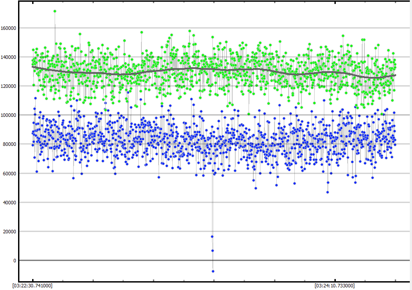Viewport: 412px width, 290px height.
Task: Click the 0 y-axis label
Action: 15,261
